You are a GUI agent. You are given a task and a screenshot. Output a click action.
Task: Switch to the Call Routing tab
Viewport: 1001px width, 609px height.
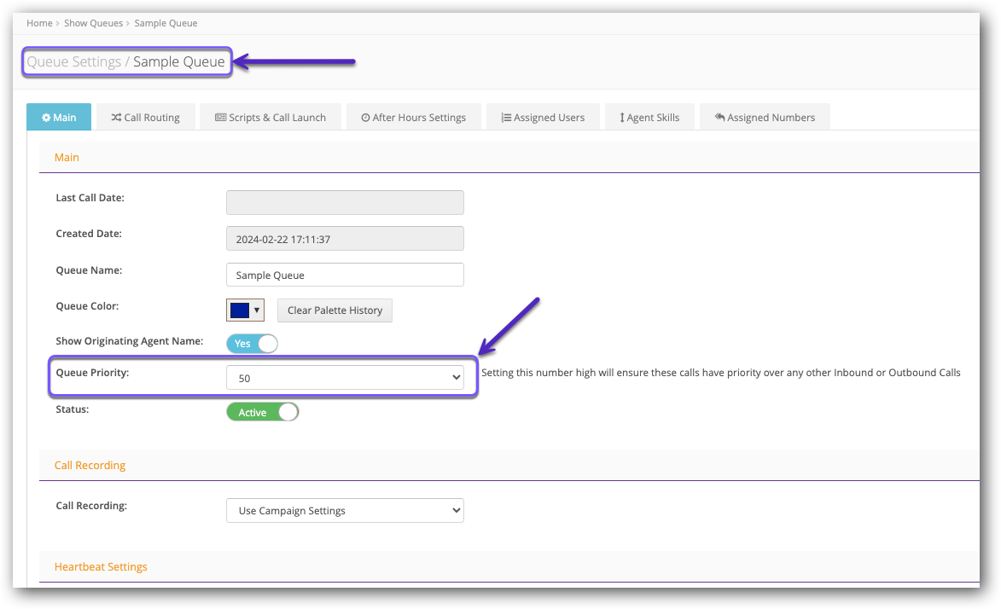[x=145, y=118]
